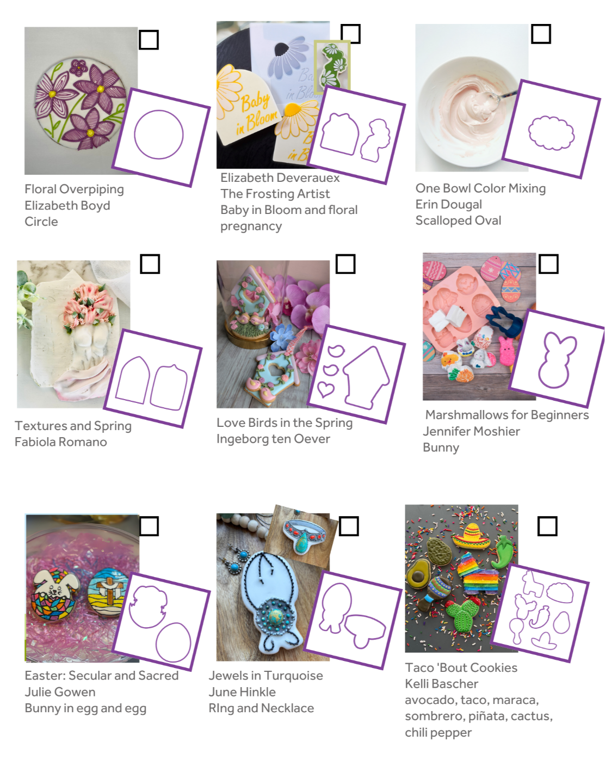The width and height of the screenshot is (605, 784).
Task: Mark the Easter: Secular and Sacred checkbox
Action: (x=149, y=526)
